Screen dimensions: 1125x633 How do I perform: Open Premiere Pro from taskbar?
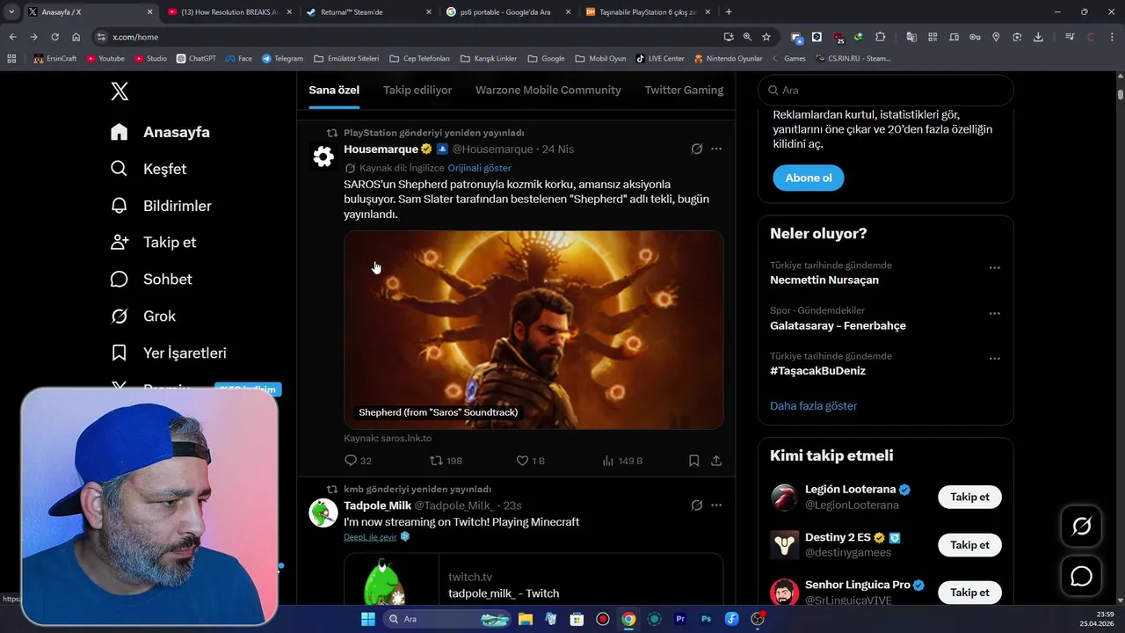[679, 619]
